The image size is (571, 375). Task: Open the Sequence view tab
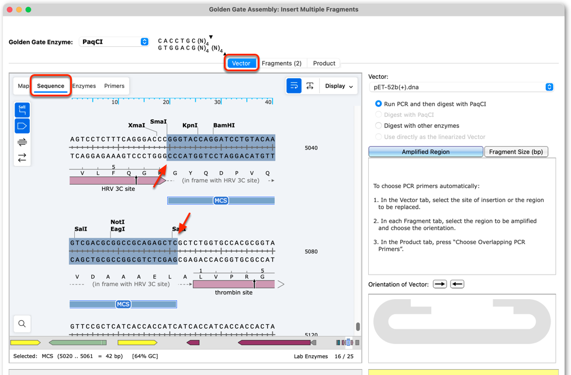pyautogui.click(x=51, y=86)
